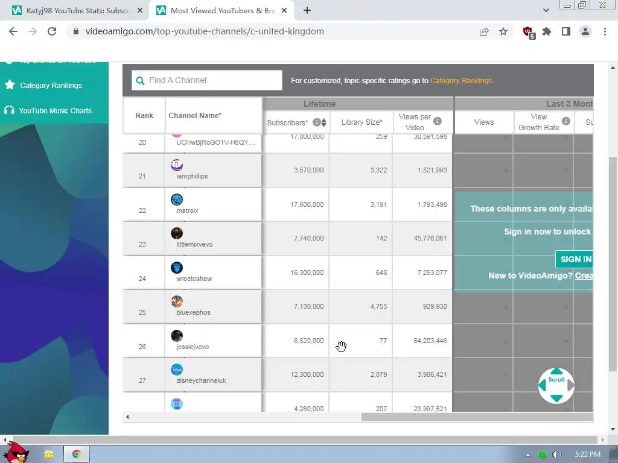Click the Views per Video info icon

pos(437,121)
